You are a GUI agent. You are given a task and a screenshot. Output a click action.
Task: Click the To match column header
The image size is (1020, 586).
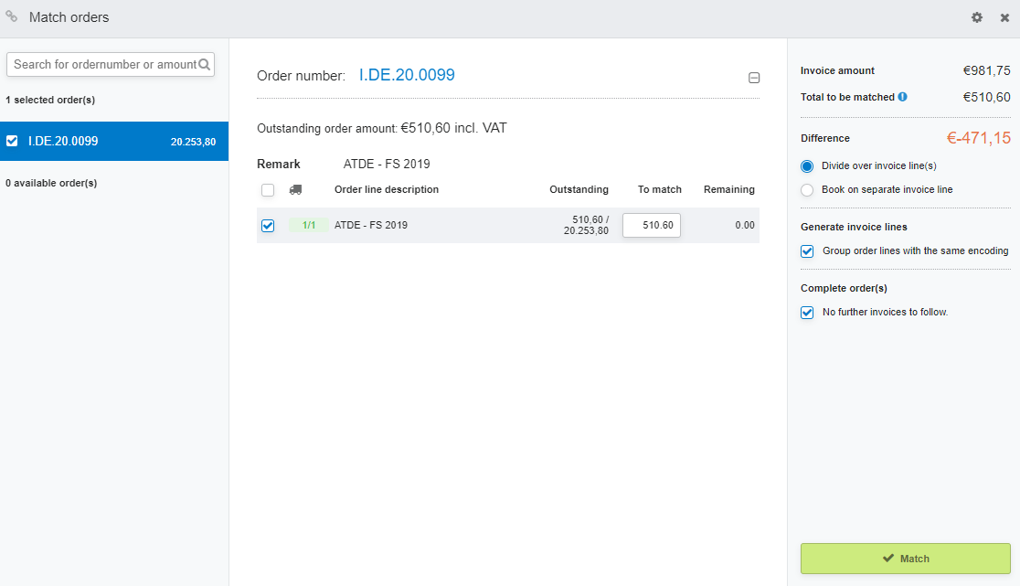[660, 189]
